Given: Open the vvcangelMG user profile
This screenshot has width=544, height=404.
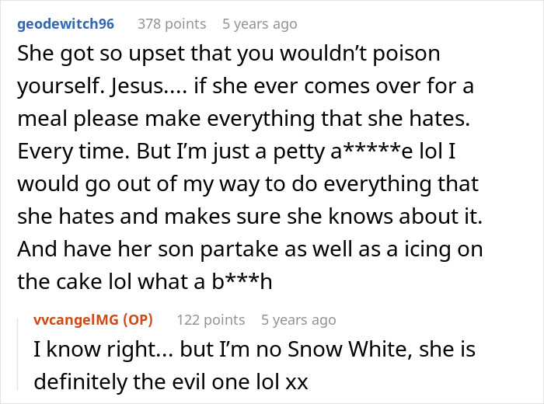Looking at the screenshot, I should pyautogui.click(x=76, y=320).
